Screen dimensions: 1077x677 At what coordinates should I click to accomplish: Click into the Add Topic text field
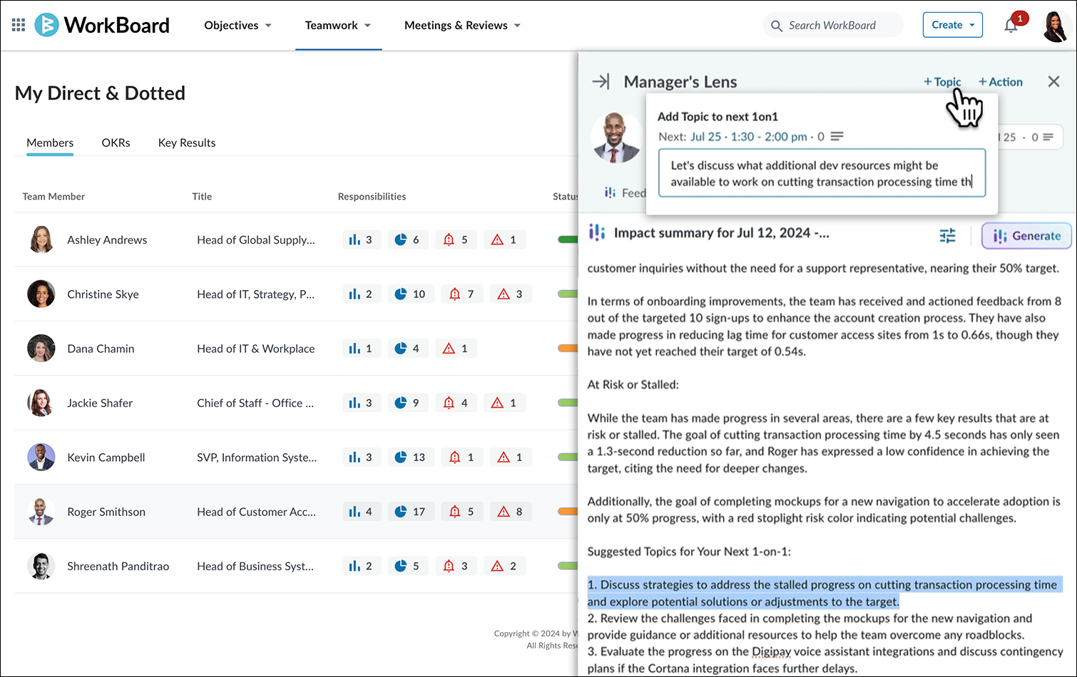tap(822, 173)
